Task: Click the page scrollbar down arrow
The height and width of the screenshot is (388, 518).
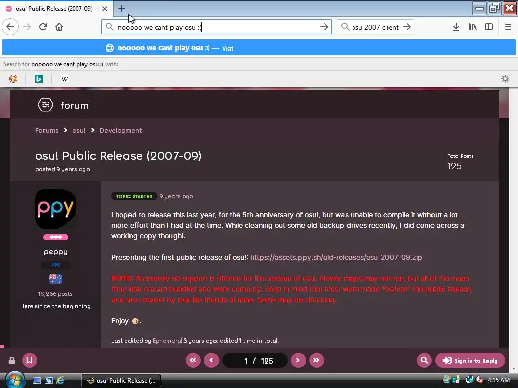Action: click(x=514, y=369)
